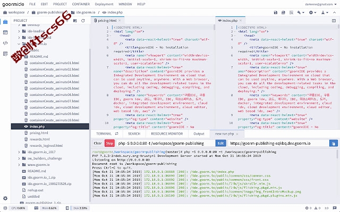The width and height of the screenshot is (340, 212).
Task: Click the blue Edit button
Action: [x=220, y=143]
